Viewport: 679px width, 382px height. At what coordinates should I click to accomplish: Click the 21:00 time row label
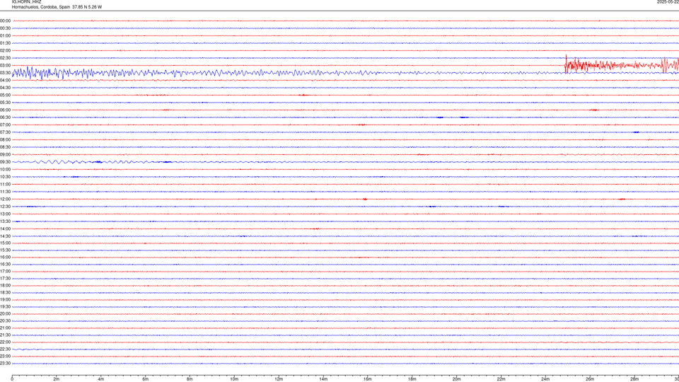5,328
